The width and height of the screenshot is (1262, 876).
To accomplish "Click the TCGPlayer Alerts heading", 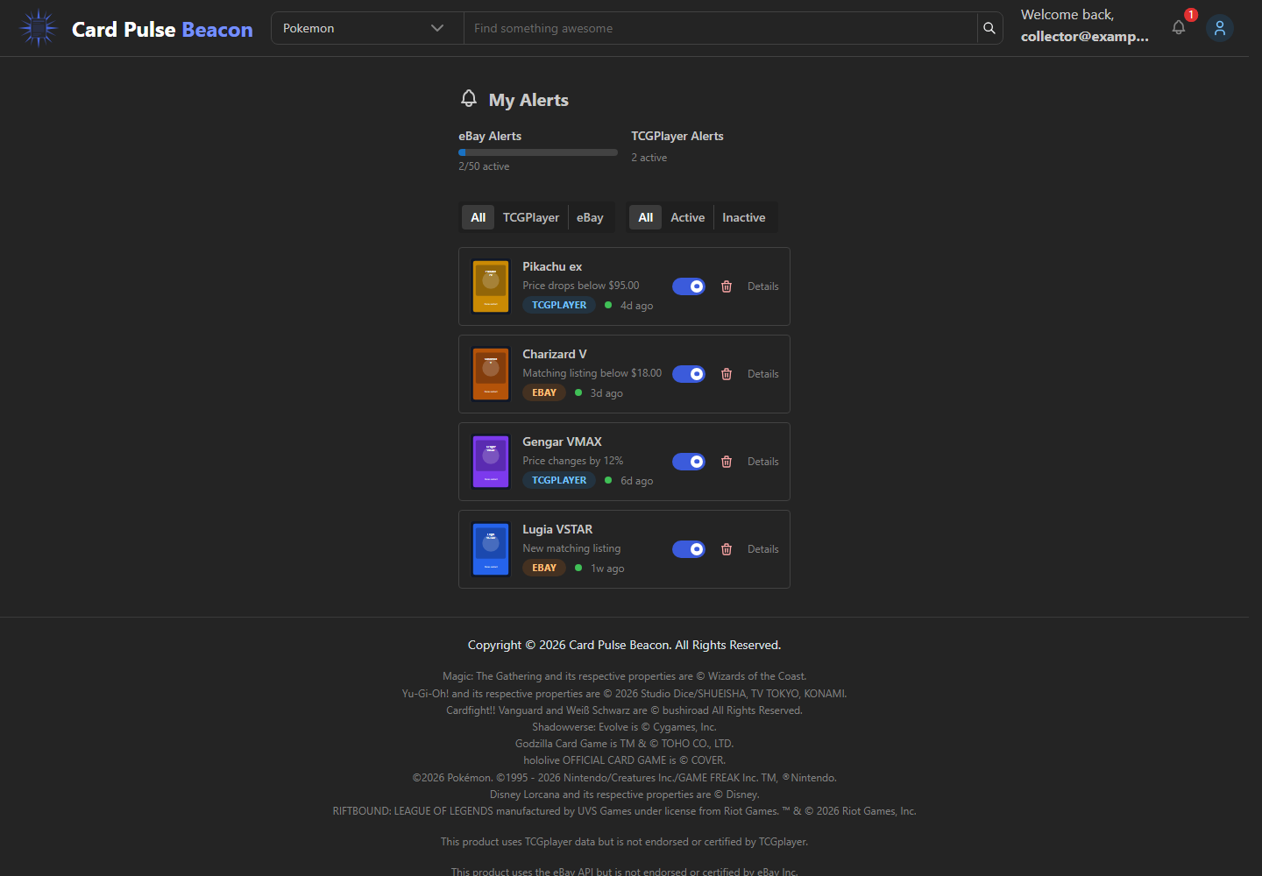I will click(x=677, y=136).
